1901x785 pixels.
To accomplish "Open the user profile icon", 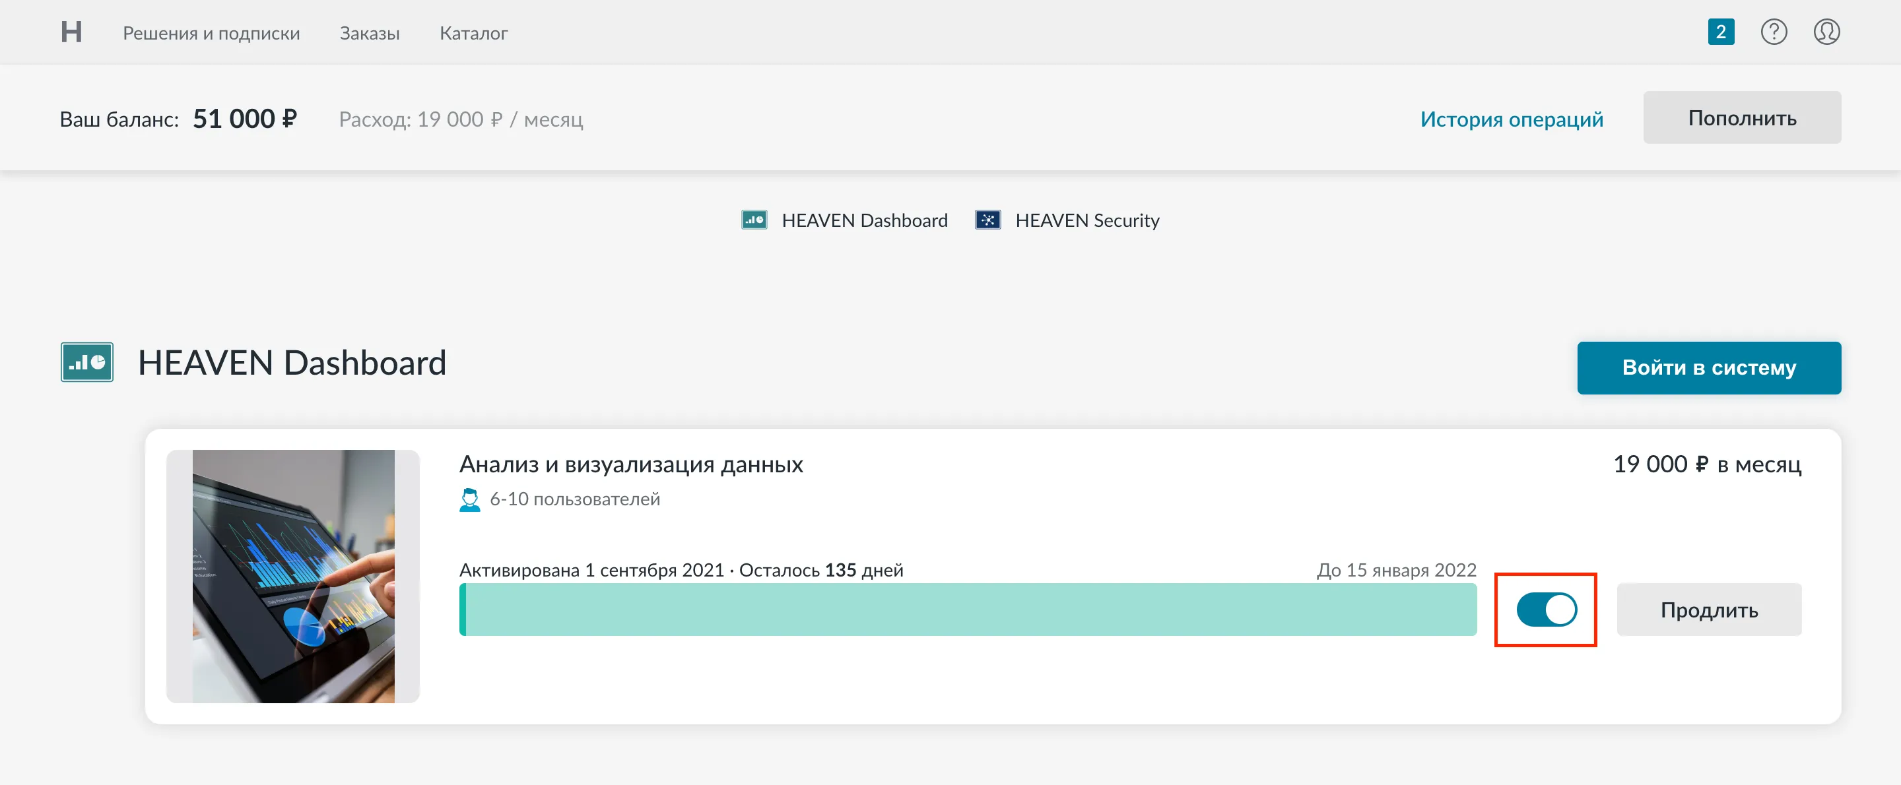I will (x=1826, y=32).
